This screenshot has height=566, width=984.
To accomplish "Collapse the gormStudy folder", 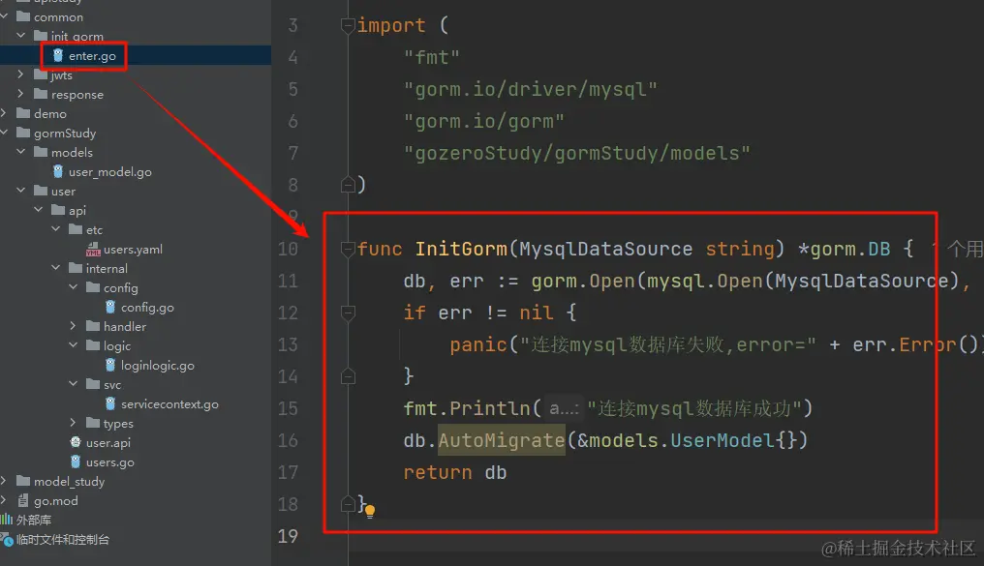I will tap(4, 133).
